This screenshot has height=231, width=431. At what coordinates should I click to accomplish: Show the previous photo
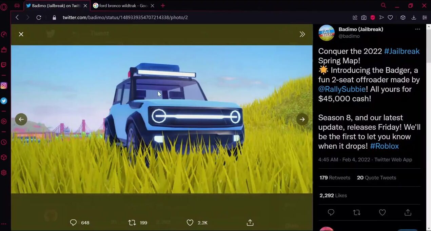(x=21, y=119)
